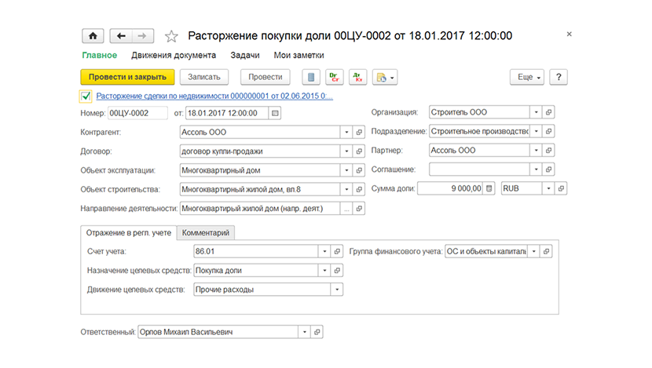The image size is (652, 368).
Task: Expand Договор dropdown list
Action: point(346,151)
